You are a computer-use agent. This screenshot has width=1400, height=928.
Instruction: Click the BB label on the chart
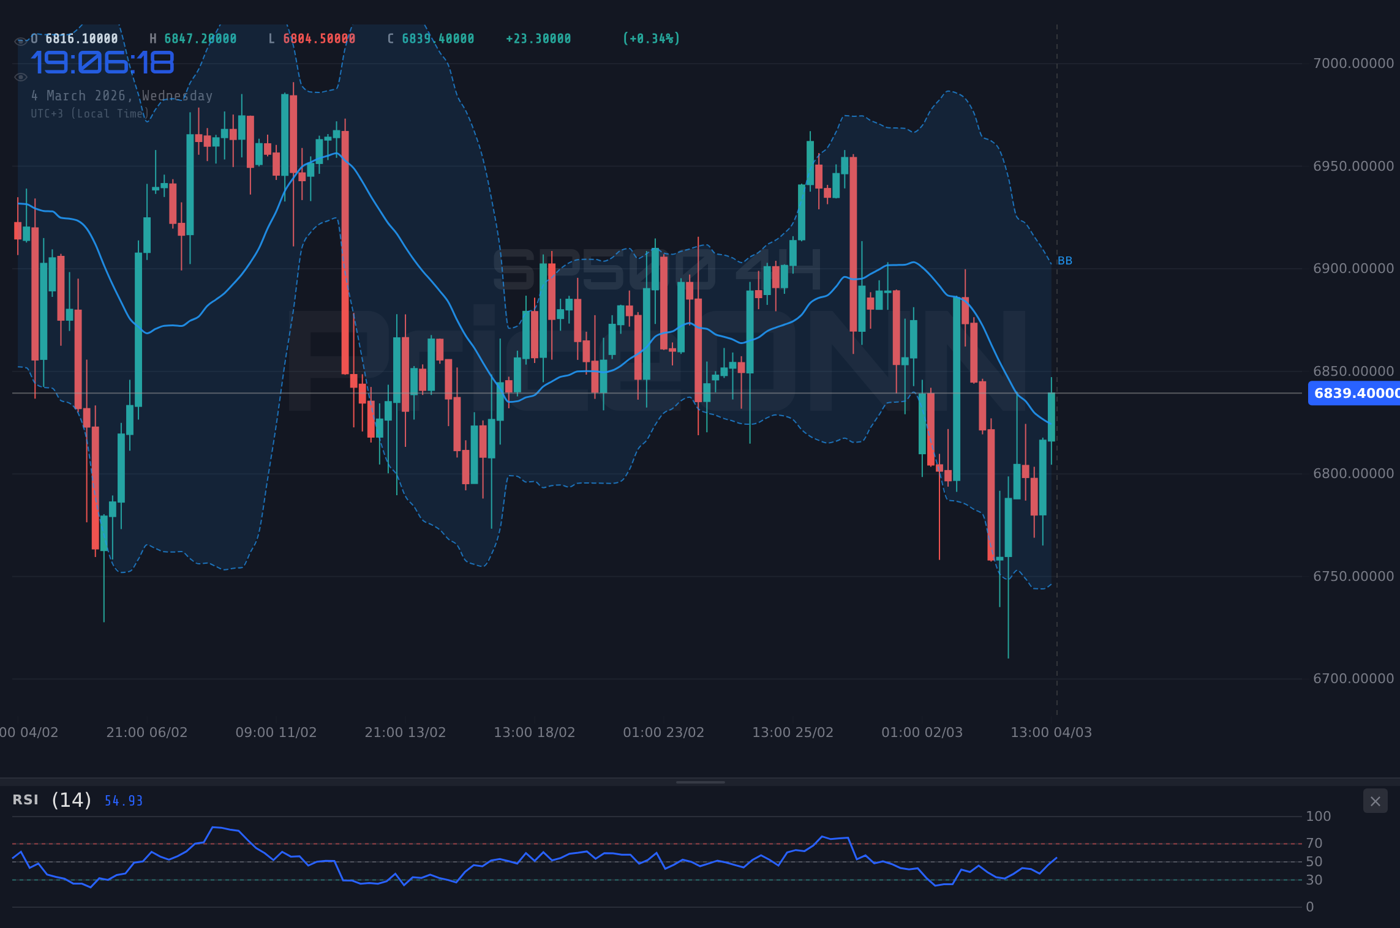coord(1065,260)
